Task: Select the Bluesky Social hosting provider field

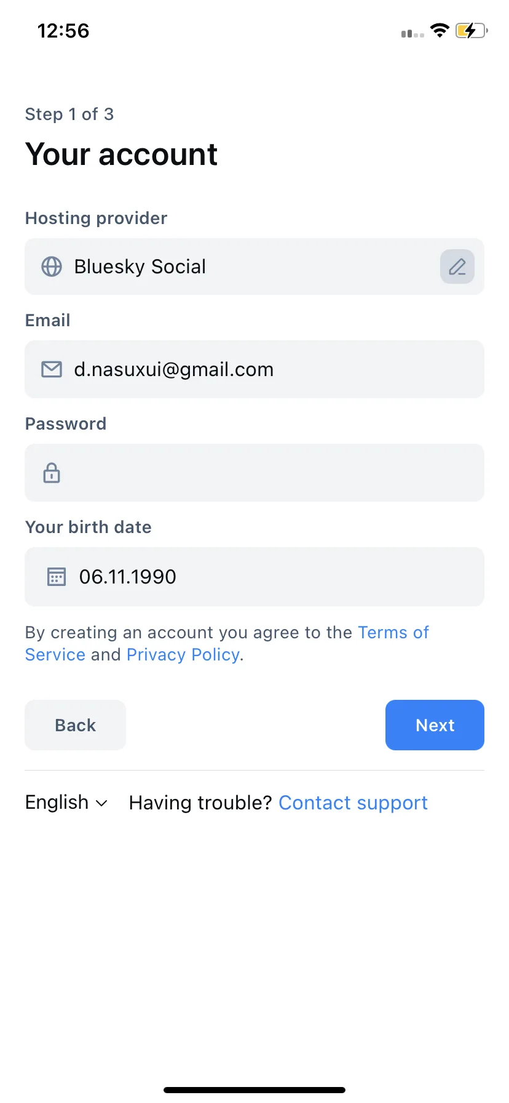Action: click(254, 267)
